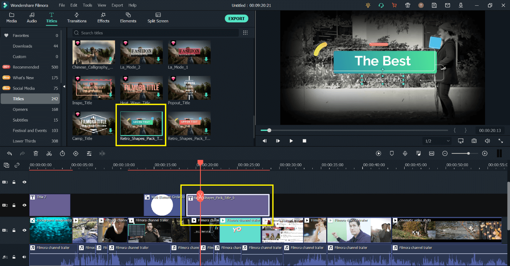Lock audio track 1
510x266 pixels.
[14, 257]
